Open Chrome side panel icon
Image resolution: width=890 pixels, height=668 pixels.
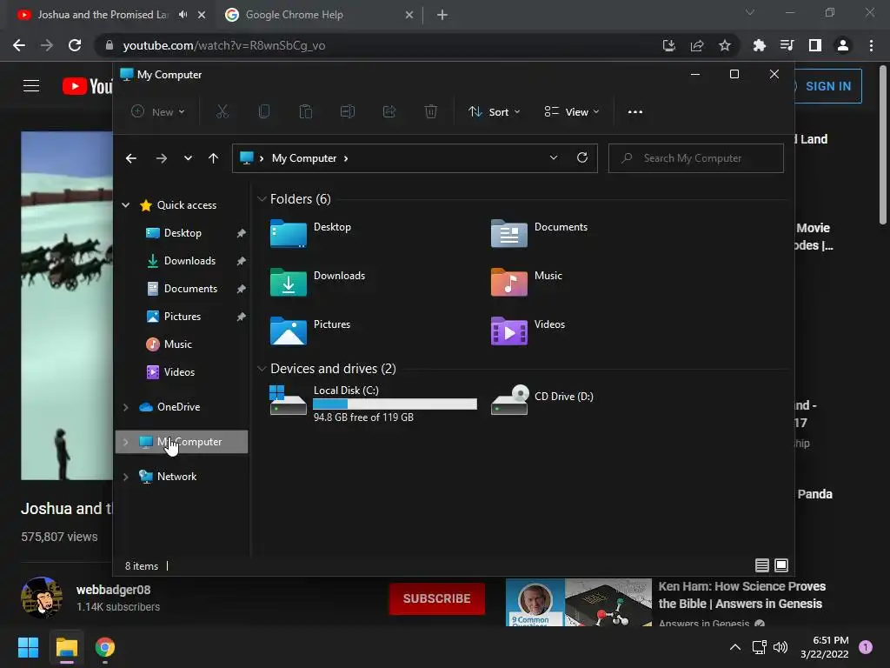click(x=814, y=45)
